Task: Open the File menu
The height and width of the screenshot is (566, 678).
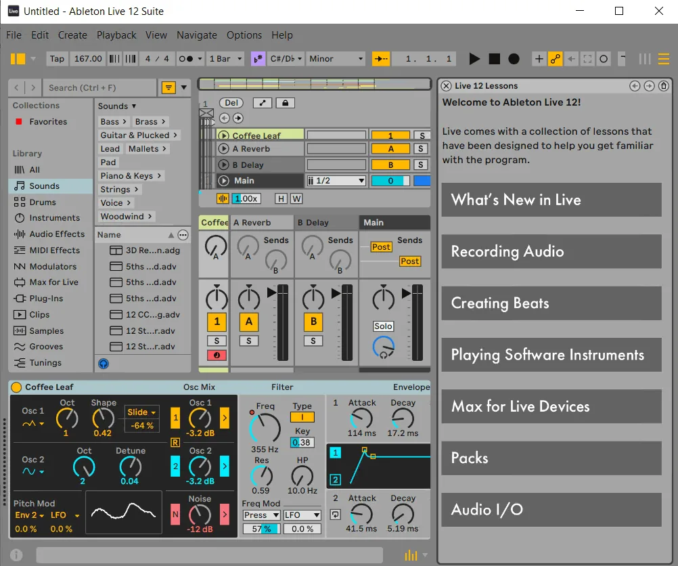Action: pos(14,35)
